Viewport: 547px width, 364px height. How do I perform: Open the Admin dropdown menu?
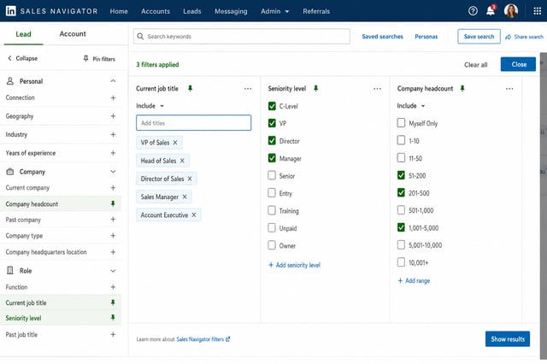(275, 11)
